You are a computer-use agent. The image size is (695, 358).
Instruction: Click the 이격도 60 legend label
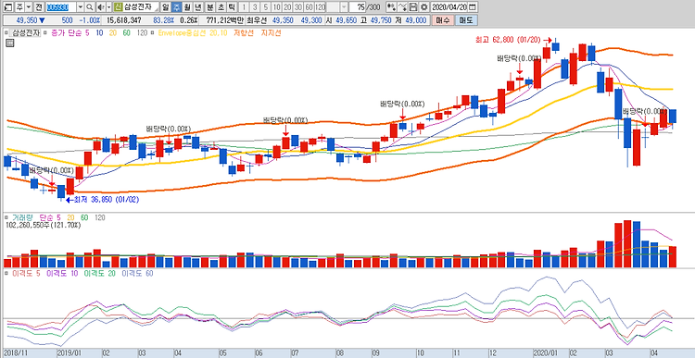click(x=137, y=274)
